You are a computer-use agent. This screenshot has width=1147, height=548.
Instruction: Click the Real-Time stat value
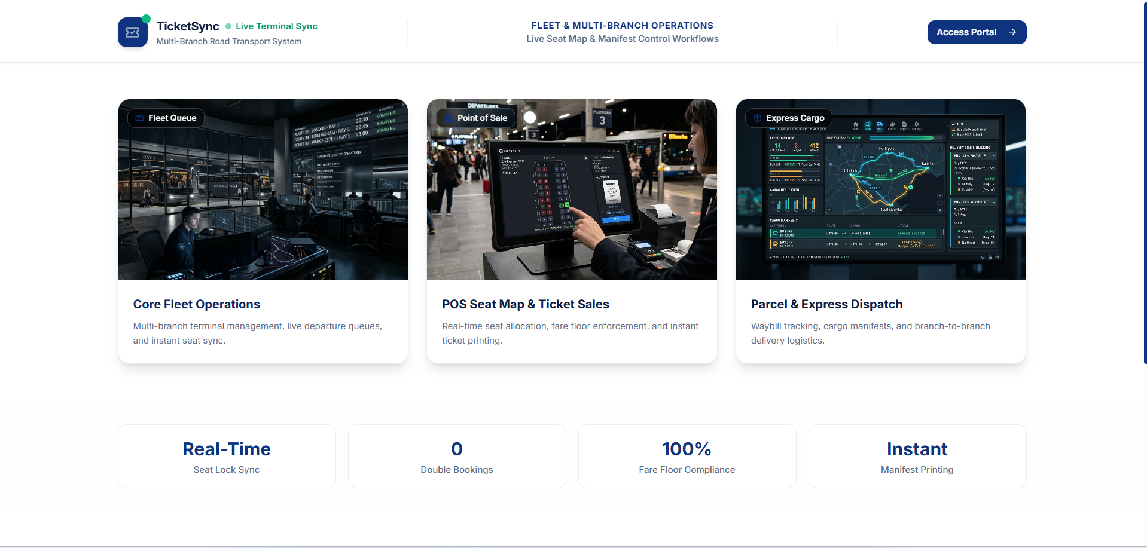227,449
